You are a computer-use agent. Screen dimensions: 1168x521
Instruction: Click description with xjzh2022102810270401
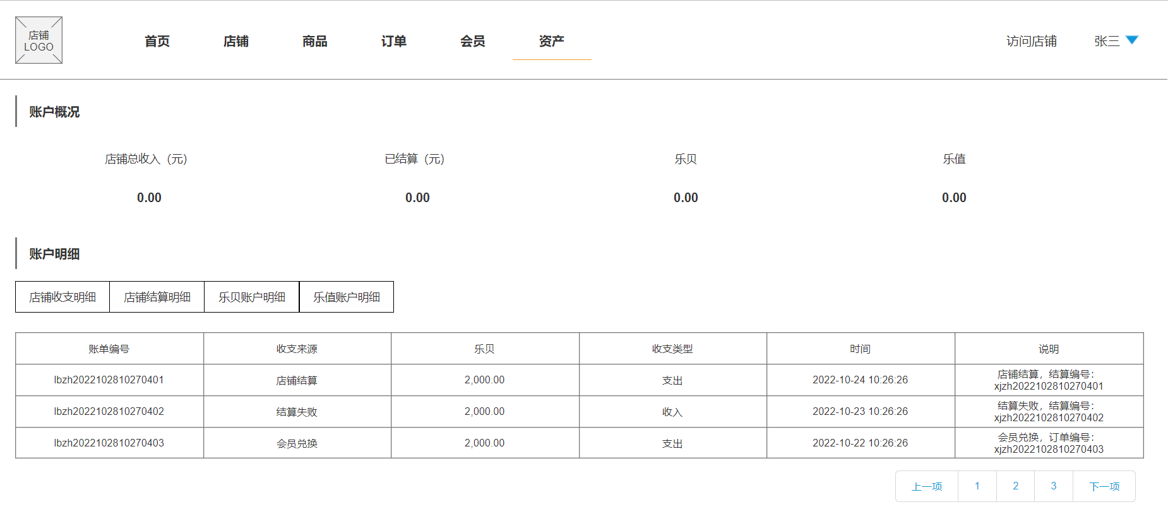tap(1049, 380)
